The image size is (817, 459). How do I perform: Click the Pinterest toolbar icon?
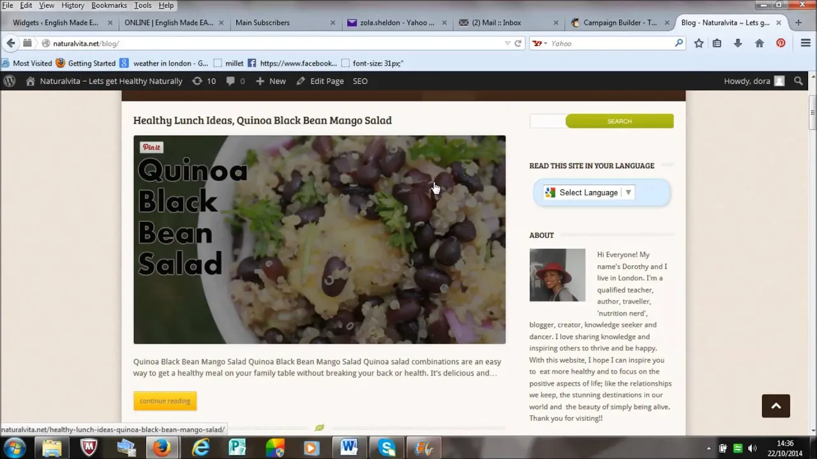point(781,43)
